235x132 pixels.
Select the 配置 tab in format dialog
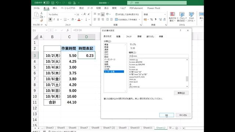[x=118, y=36]
